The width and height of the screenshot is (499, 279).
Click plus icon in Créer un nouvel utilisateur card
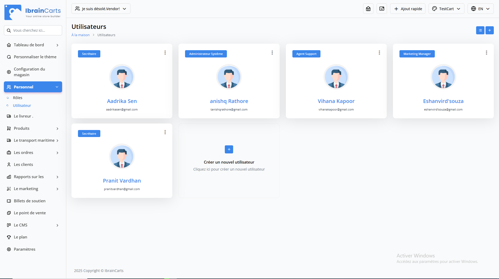(229, 150)
